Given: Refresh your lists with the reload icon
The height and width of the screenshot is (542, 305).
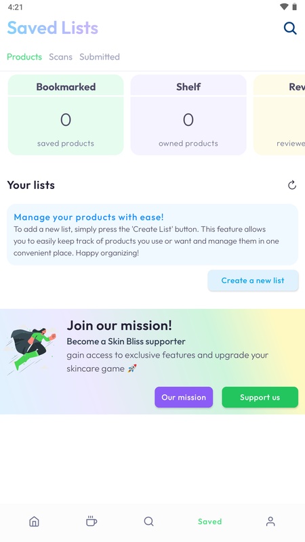Looking at the screenshot, I should tap(292, 185).
